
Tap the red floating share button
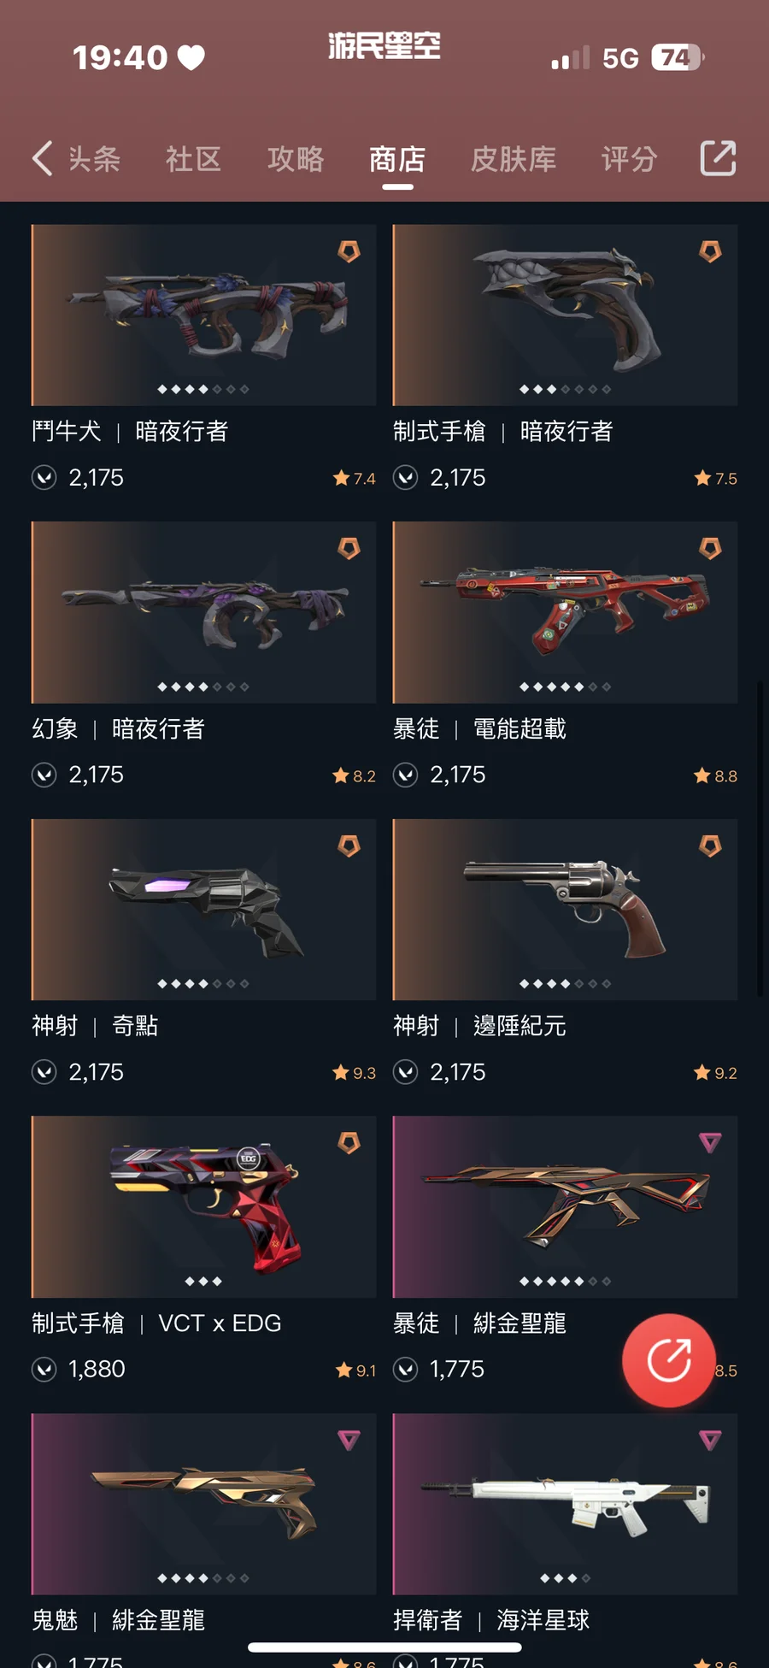pos(668,1359)
